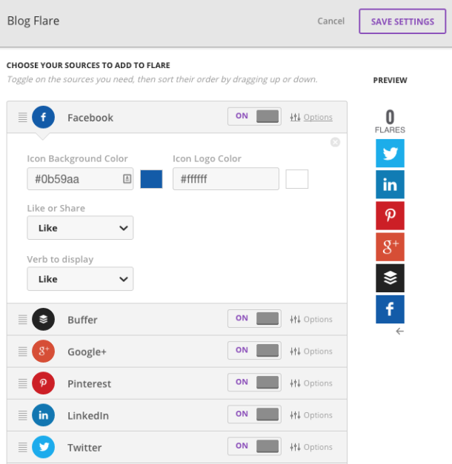Click the blue icon background color swatch
Screen dimensions: 452x464
pos(151,179)
